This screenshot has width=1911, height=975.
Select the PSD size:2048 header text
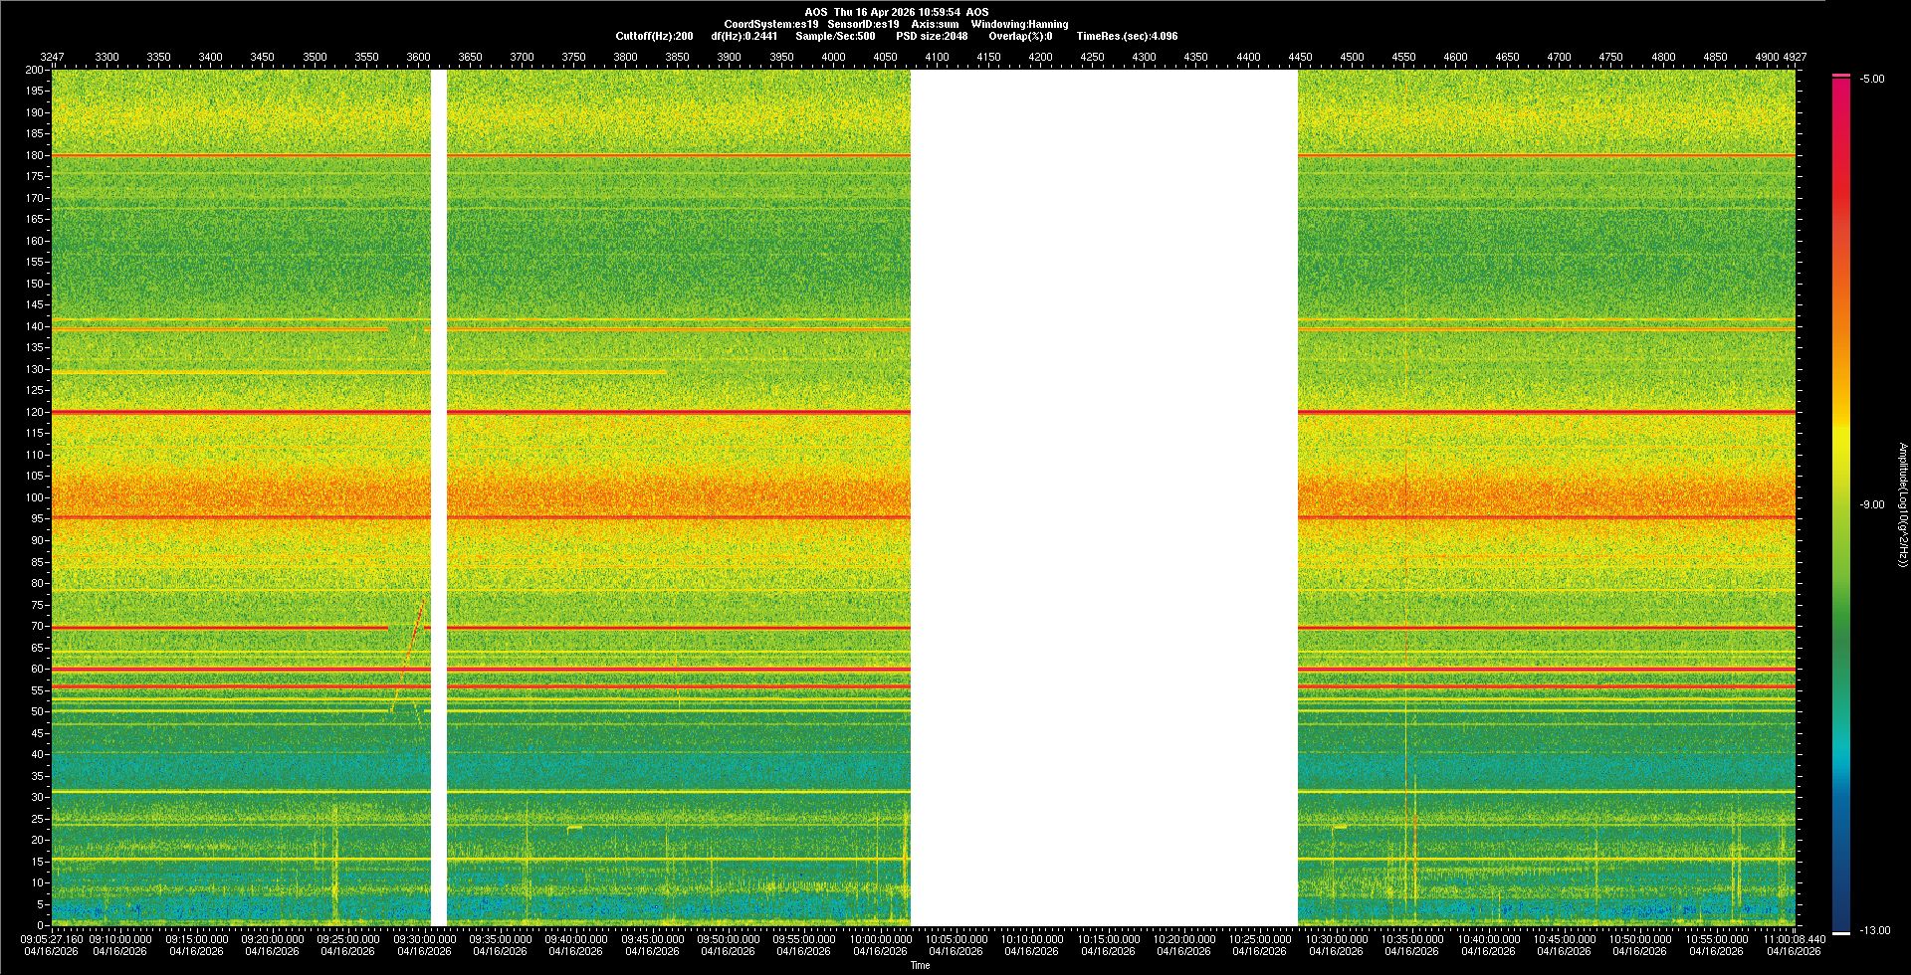[x=932, y=36]
